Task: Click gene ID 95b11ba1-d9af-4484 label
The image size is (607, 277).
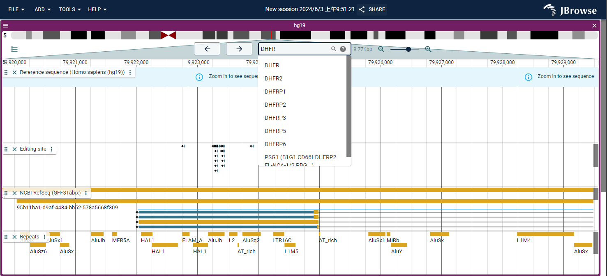Action: pos(67,208)
